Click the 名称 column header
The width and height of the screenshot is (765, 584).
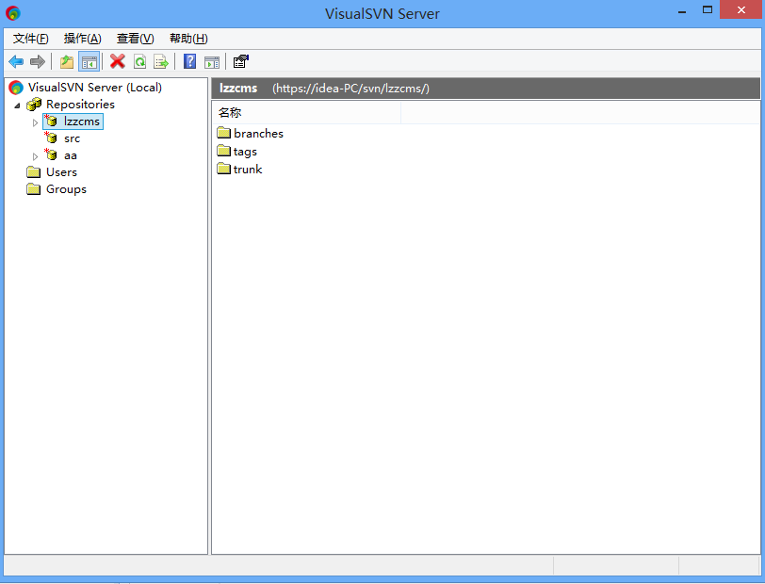click(x=232, y=111)
